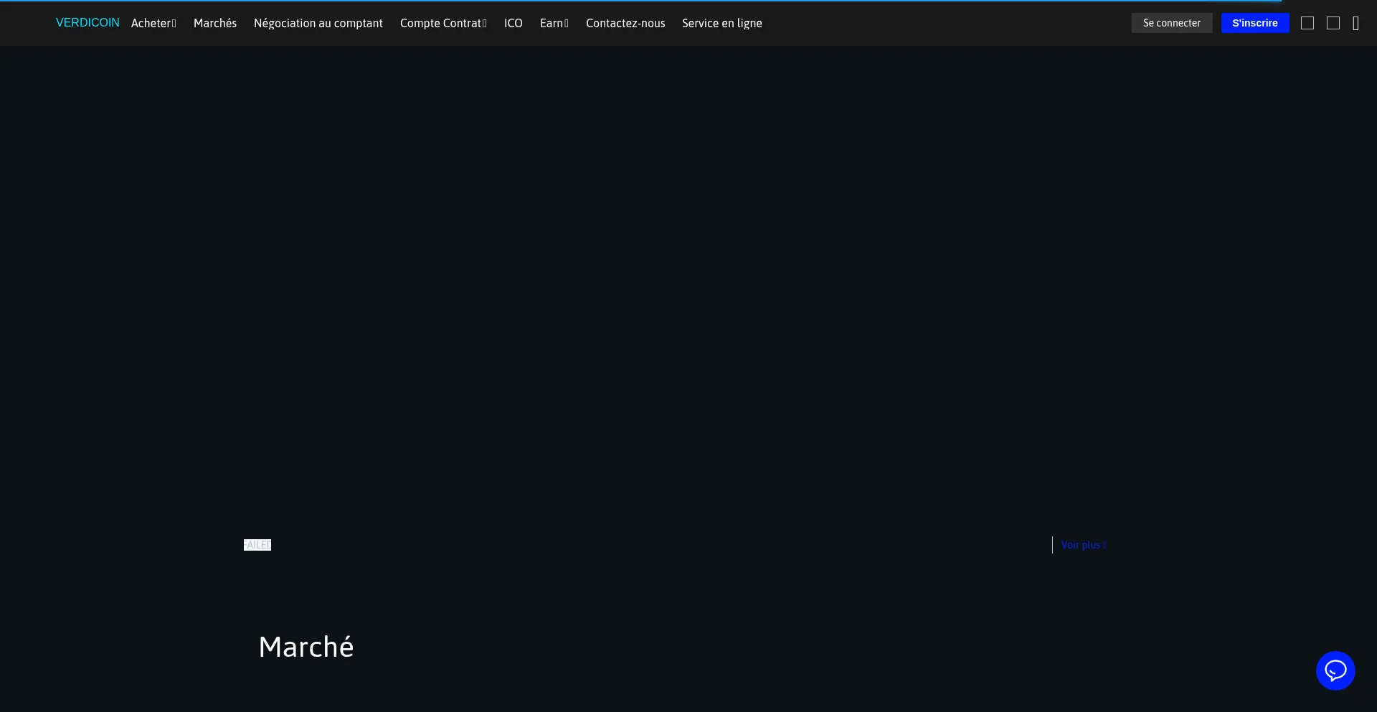This screenshot has width=1377, height=712.
Task: Follow the Voir plus link
Action: 1083,545
